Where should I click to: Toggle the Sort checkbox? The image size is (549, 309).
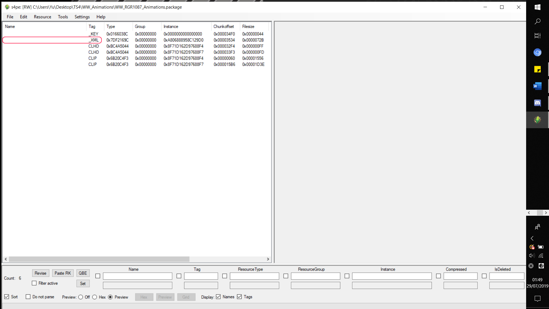[7, 297]
